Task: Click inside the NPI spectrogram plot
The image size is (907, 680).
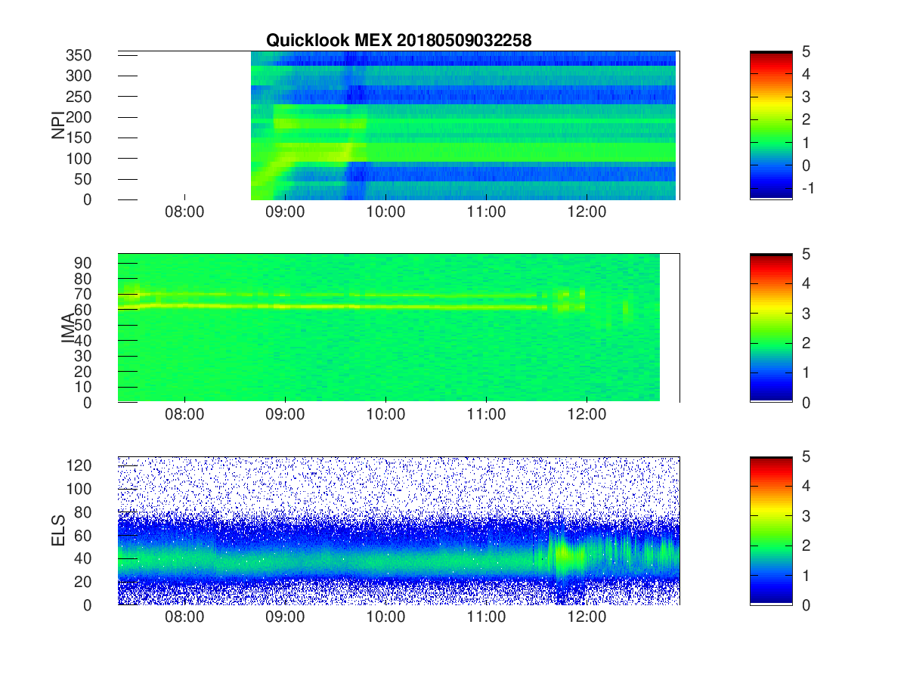Action: (398, 125)
